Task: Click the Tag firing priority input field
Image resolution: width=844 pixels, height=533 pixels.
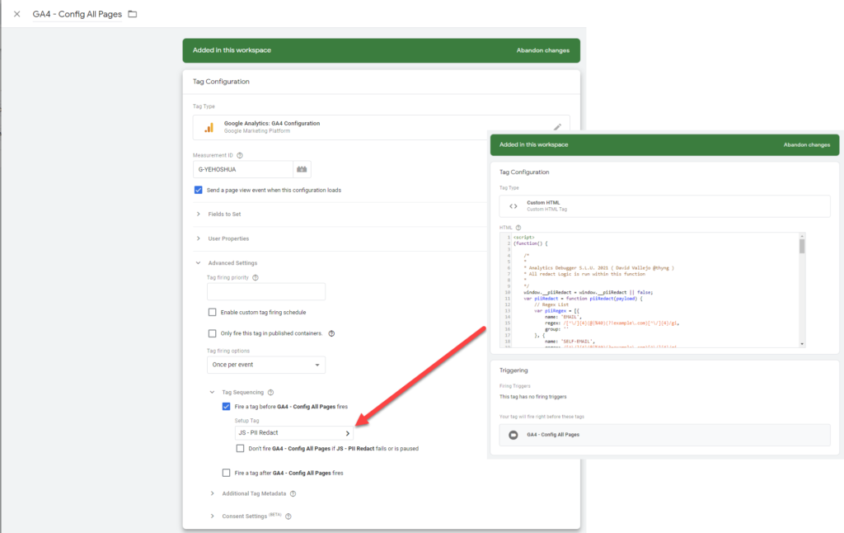Action: point(266,291)
